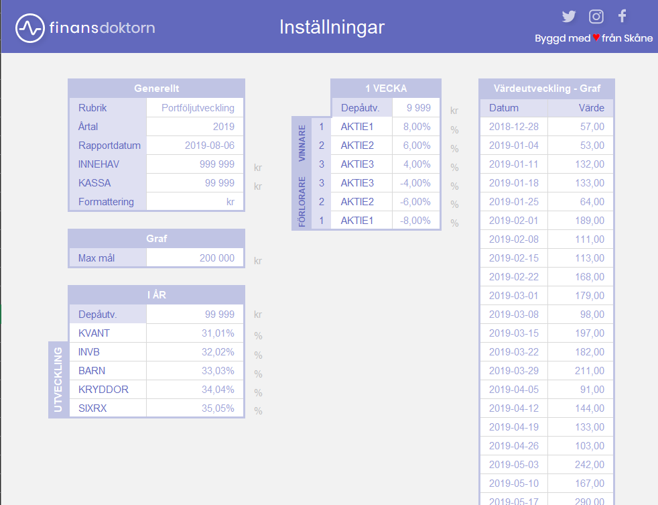Select the loser percentage -4,00%
658x505 pixels.
[416, 183]
